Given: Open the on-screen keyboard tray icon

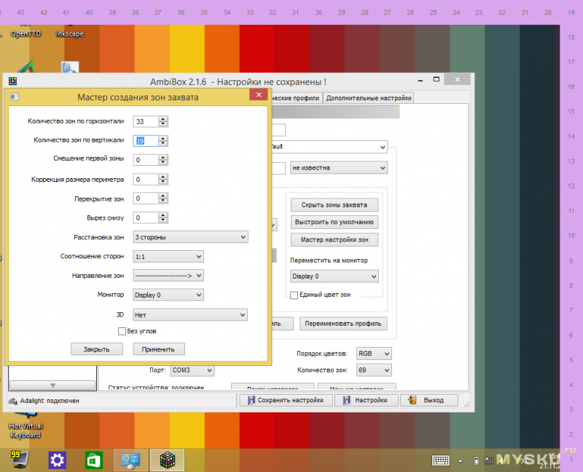Looking at the screenshot, I should click(x=440, y=460).
